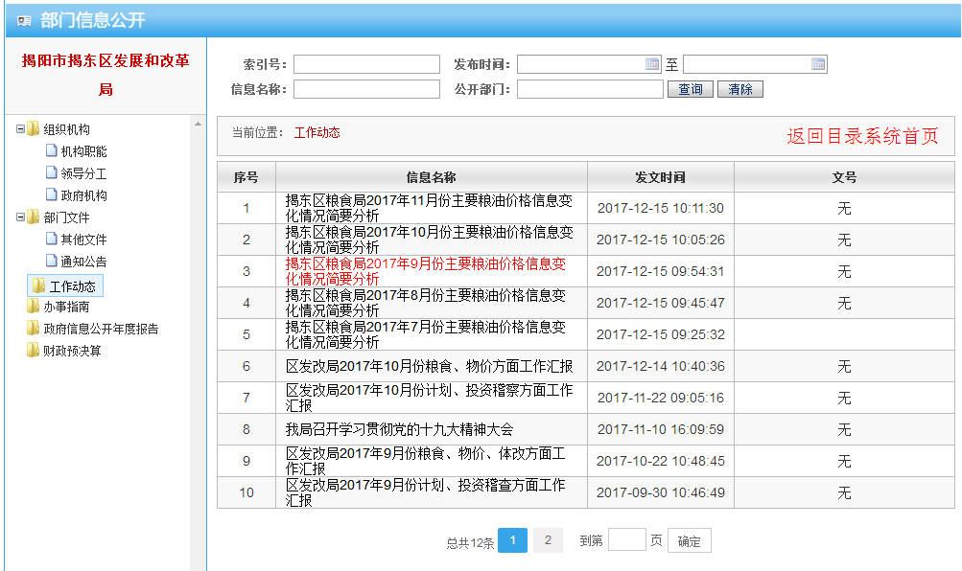962x571 pixels.
Task: Click the 部门文件 folder icon
Action: tap(34, 217)
